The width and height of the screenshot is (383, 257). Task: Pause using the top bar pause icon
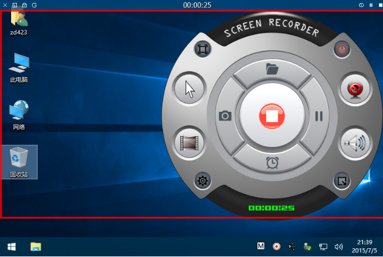(x=371, y=5)
